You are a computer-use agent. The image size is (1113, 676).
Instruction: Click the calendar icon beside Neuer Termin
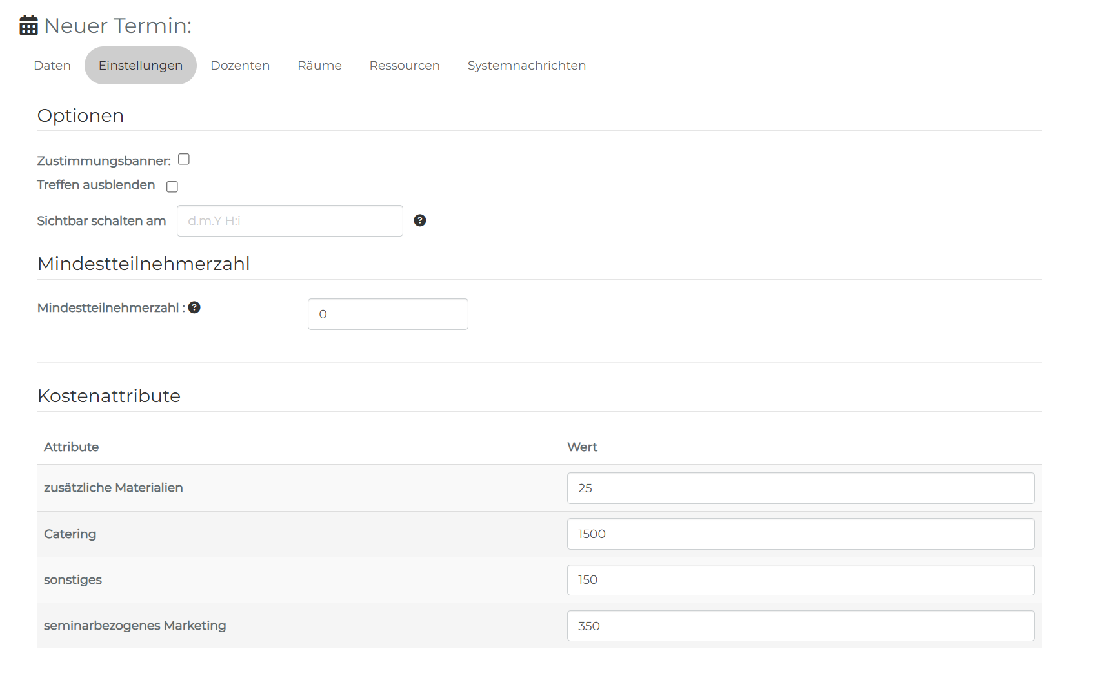(x=28, y=26)
